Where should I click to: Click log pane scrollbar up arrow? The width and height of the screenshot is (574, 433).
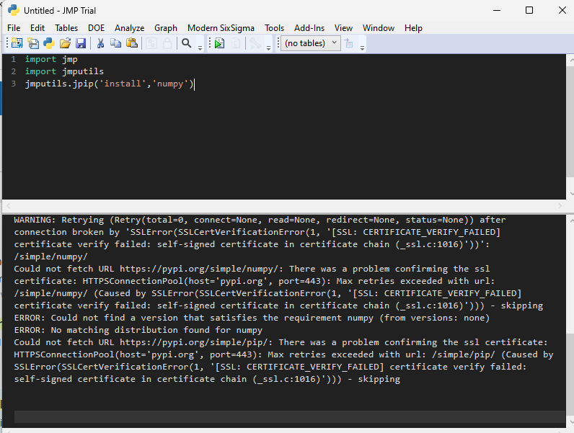point(570,220)
